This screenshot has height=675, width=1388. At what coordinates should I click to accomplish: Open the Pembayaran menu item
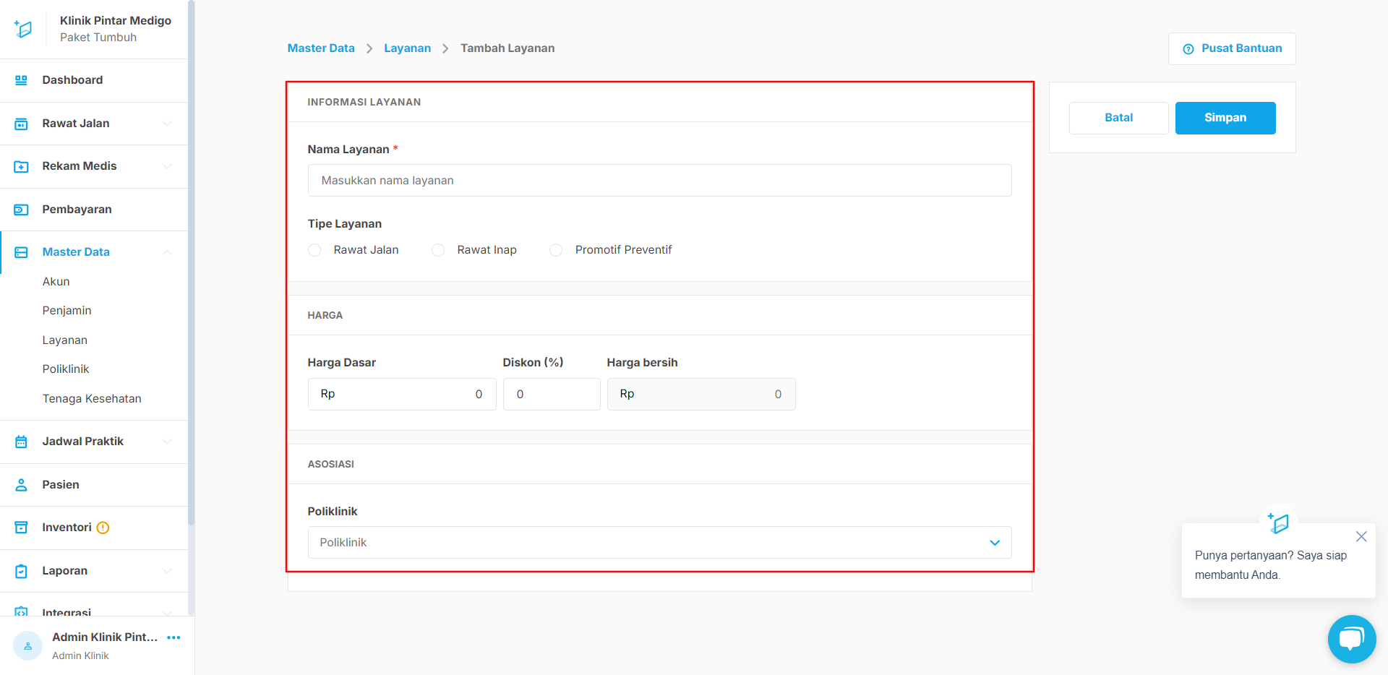tap(94, 210)
